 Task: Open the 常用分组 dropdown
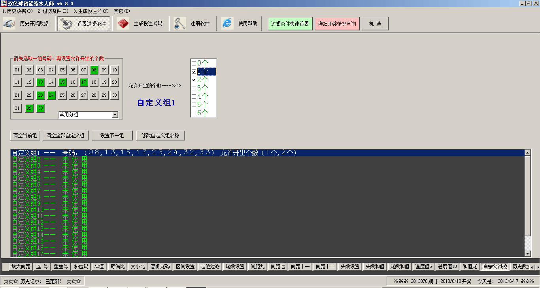pyautogui.click(x=115, y=115)
